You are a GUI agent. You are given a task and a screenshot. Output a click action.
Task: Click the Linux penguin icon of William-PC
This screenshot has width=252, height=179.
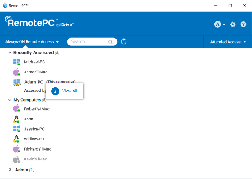[x=16, y=139]
